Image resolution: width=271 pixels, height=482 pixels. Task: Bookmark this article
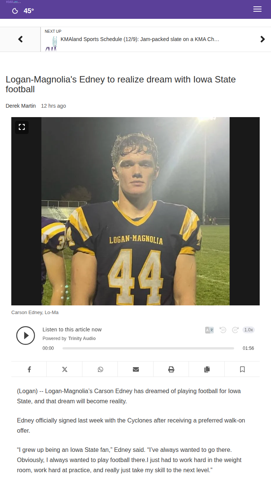(242, 369)
